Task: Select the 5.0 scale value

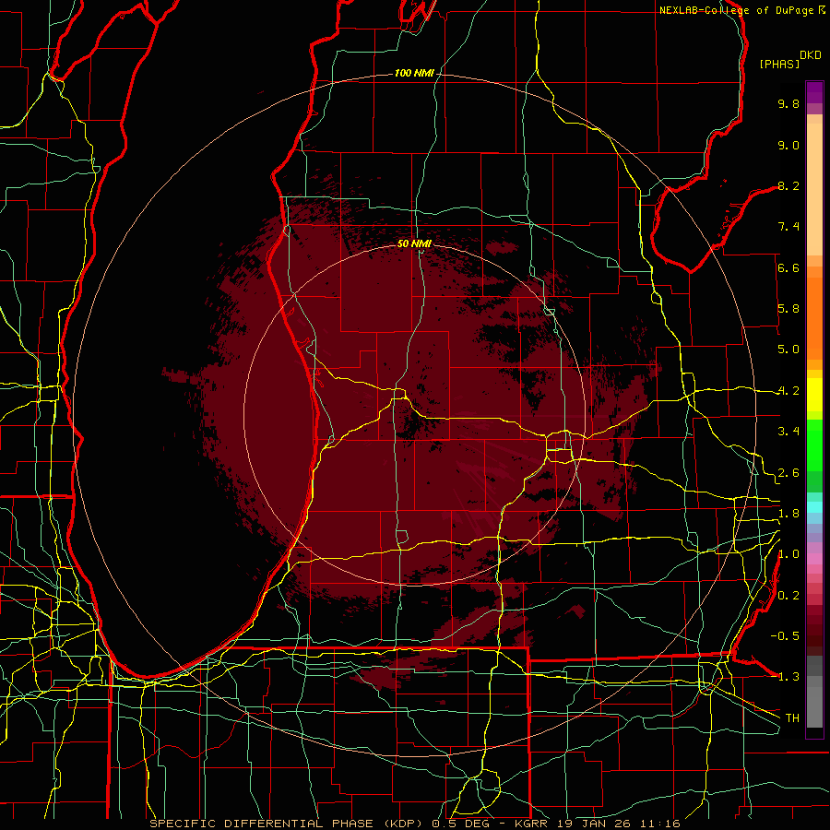Action: tap(788, 350)
